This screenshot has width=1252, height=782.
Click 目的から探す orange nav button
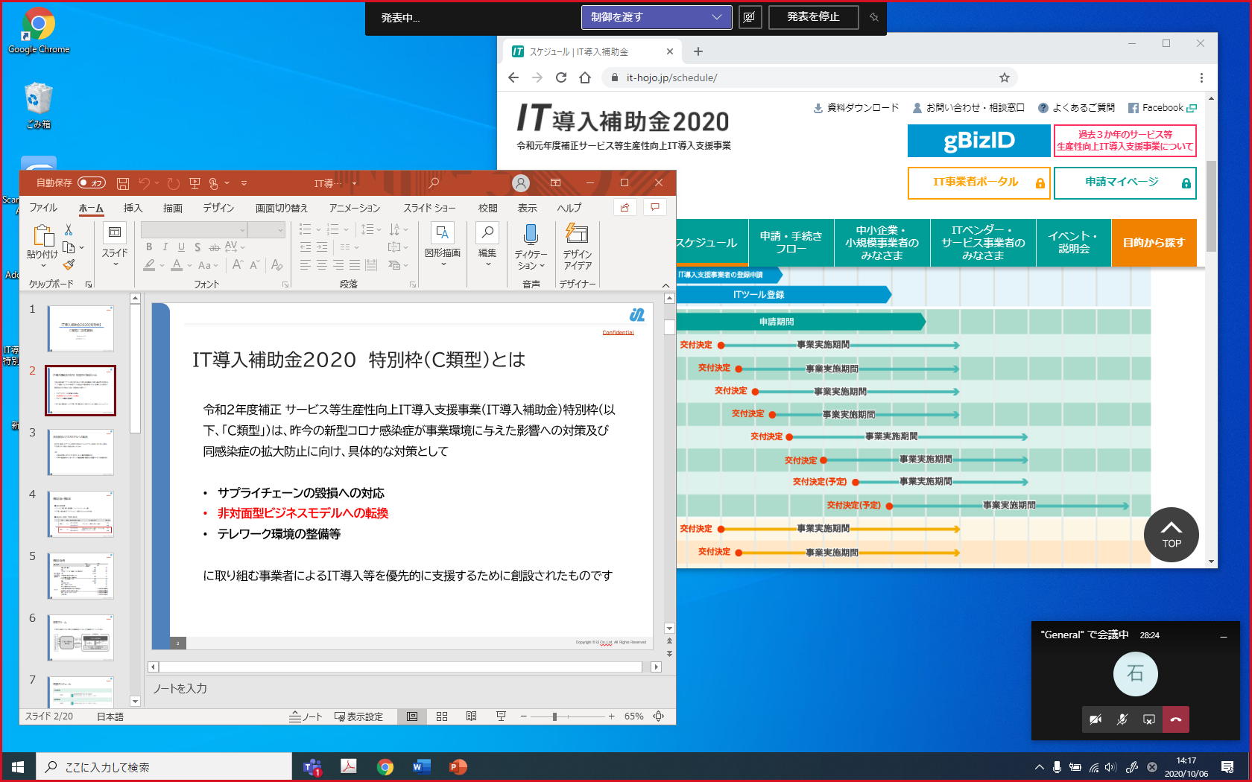tap(1154, 243)
